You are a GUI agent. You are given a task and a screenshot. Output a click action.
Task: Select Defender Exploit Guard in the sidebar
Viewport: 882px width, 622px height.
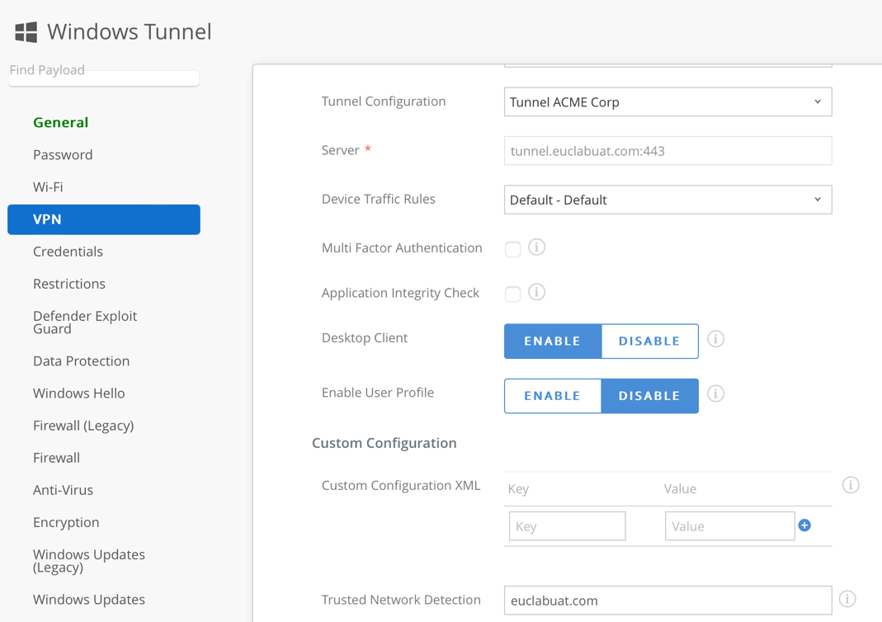(x=84, y=323)
